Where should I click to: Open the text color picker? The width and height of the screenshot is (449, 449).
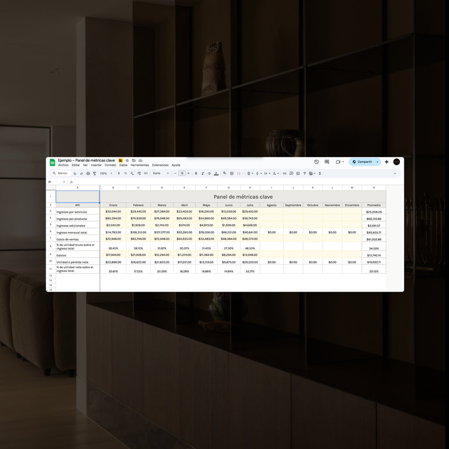(216, 173)
